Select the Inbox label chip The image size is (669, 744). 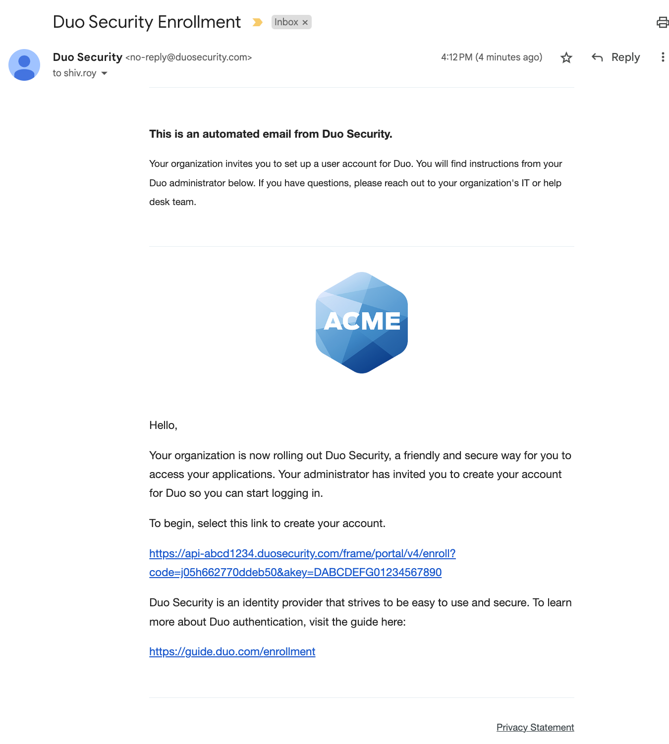[x=287, y=22]
